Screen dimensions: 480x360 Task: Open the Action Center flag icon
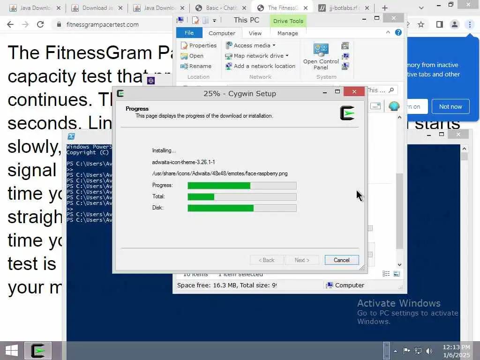[406, 351]
